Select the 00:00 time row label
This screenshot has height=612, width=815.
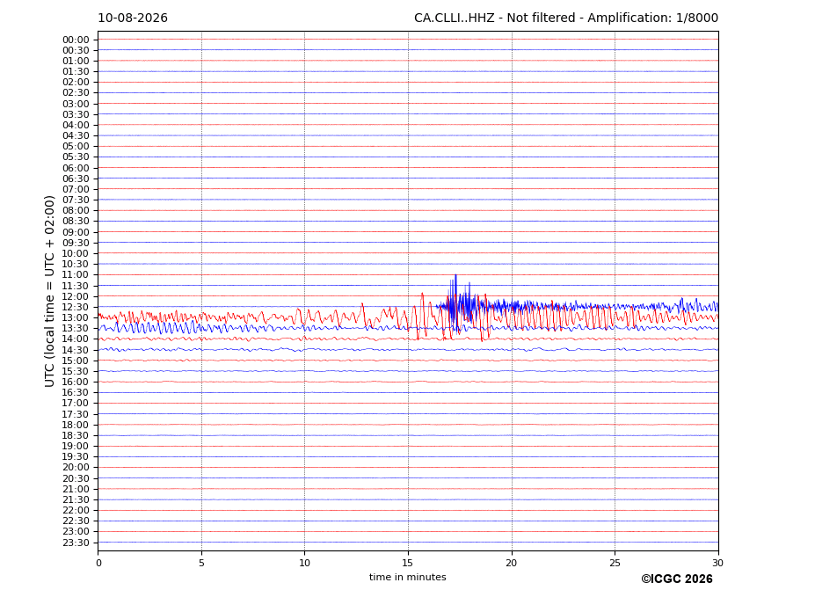[76, 40]
